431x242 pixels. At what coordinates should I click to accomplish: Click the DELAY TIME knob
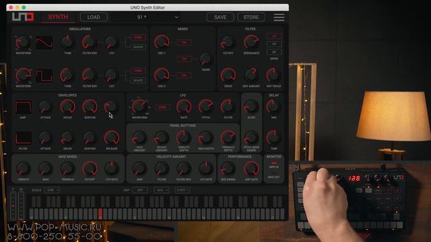click(273, 138)
